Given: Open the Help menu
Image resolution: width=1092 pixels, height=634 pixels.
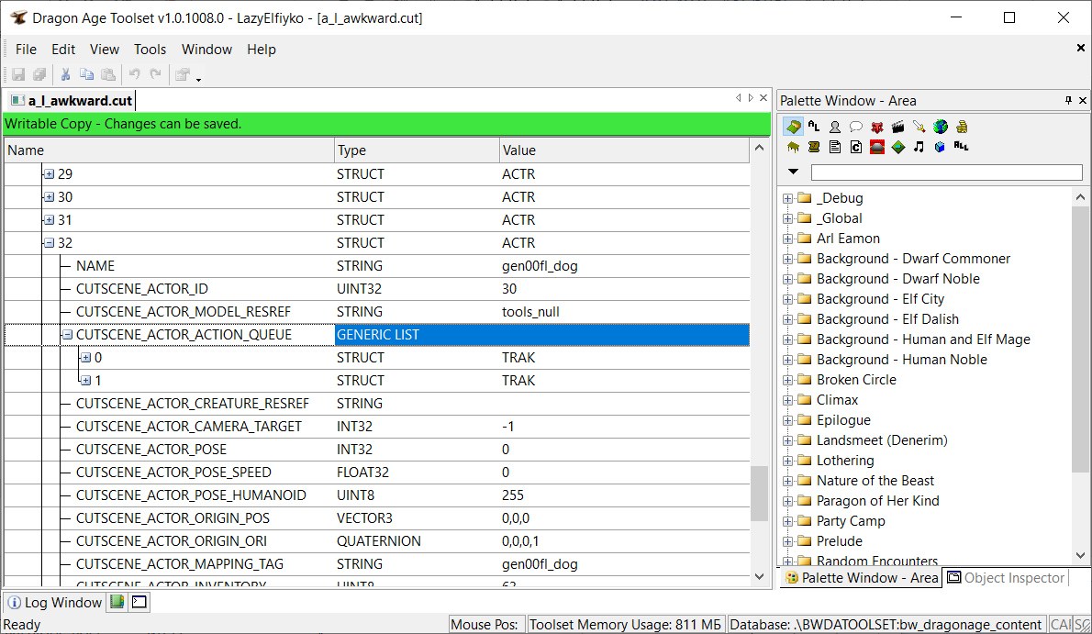Looking at the screenshot, I should click(262, 50).
